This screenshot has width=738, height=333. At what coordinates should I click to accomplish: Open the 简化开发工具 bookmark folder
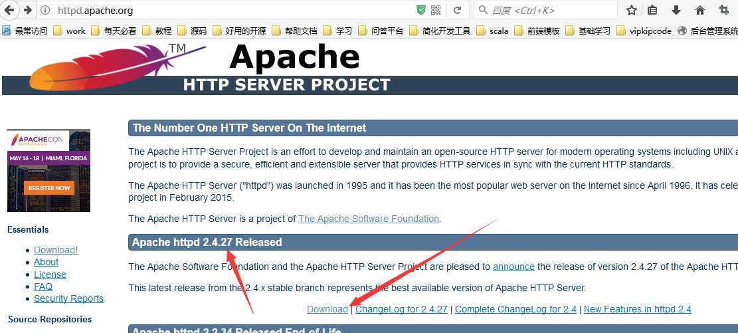click(440, 31)
